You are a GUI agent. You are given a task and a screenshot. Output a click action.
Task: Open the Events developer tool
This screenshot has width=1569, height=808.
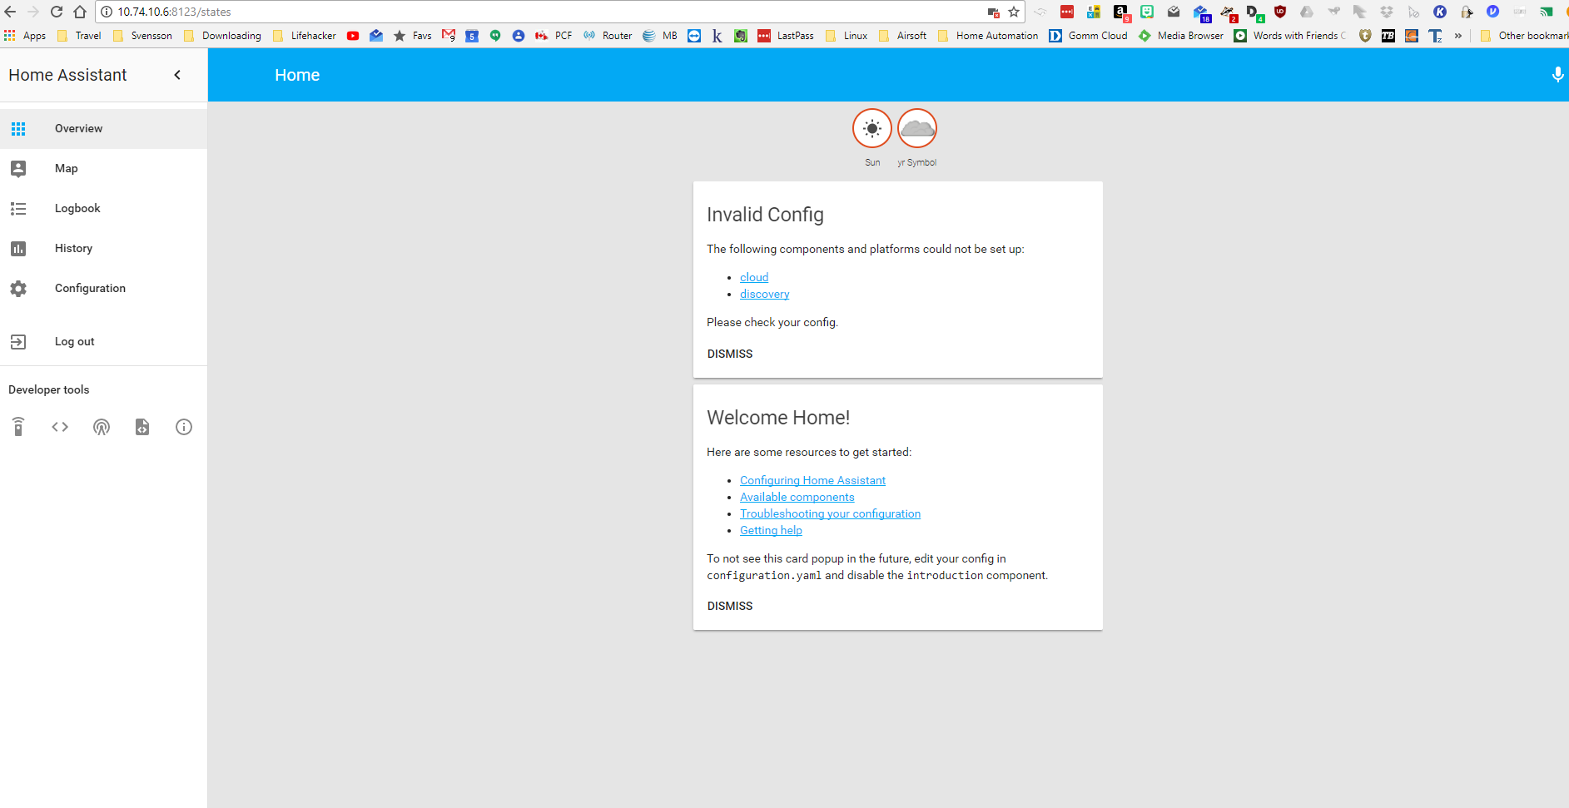[102, 427]
